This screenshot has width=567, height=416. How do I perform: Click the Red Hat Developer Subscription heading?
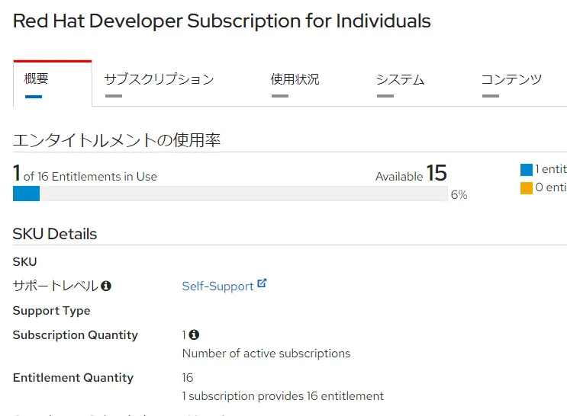(221, 21)
